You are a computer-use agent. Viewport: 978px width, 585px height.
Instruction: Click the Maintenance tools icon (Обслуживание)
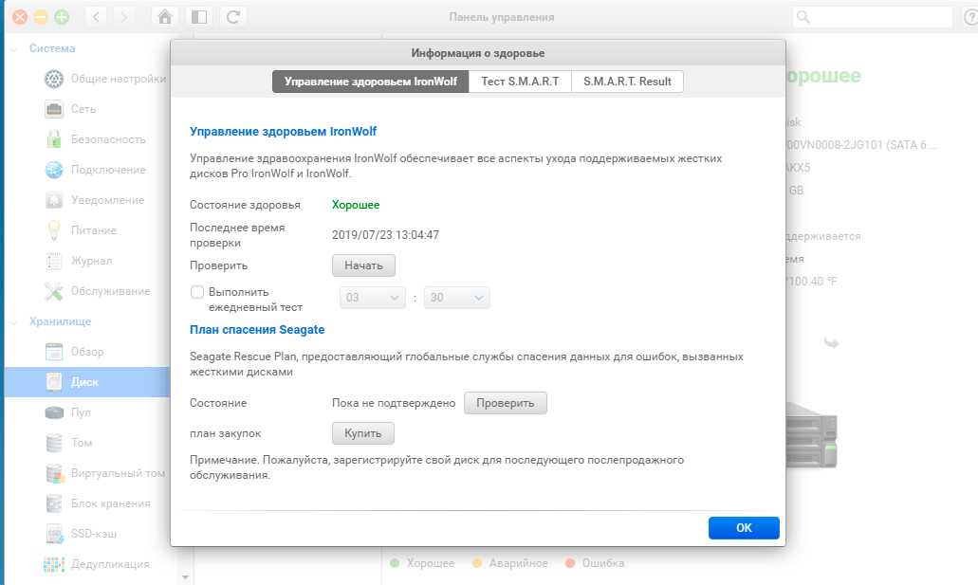[54, 291]
